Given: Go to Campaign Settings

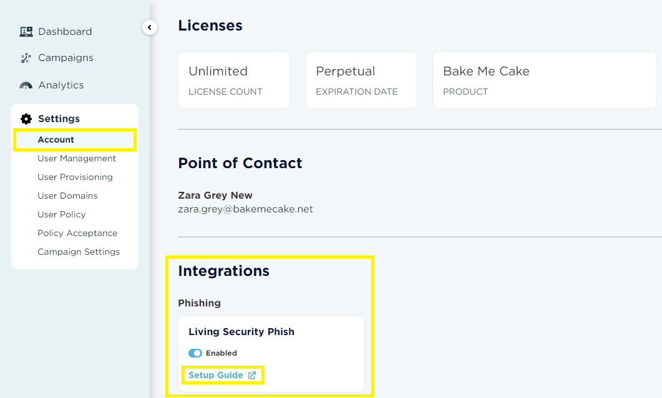Looking at the screenshot, I should click(79, 252).
